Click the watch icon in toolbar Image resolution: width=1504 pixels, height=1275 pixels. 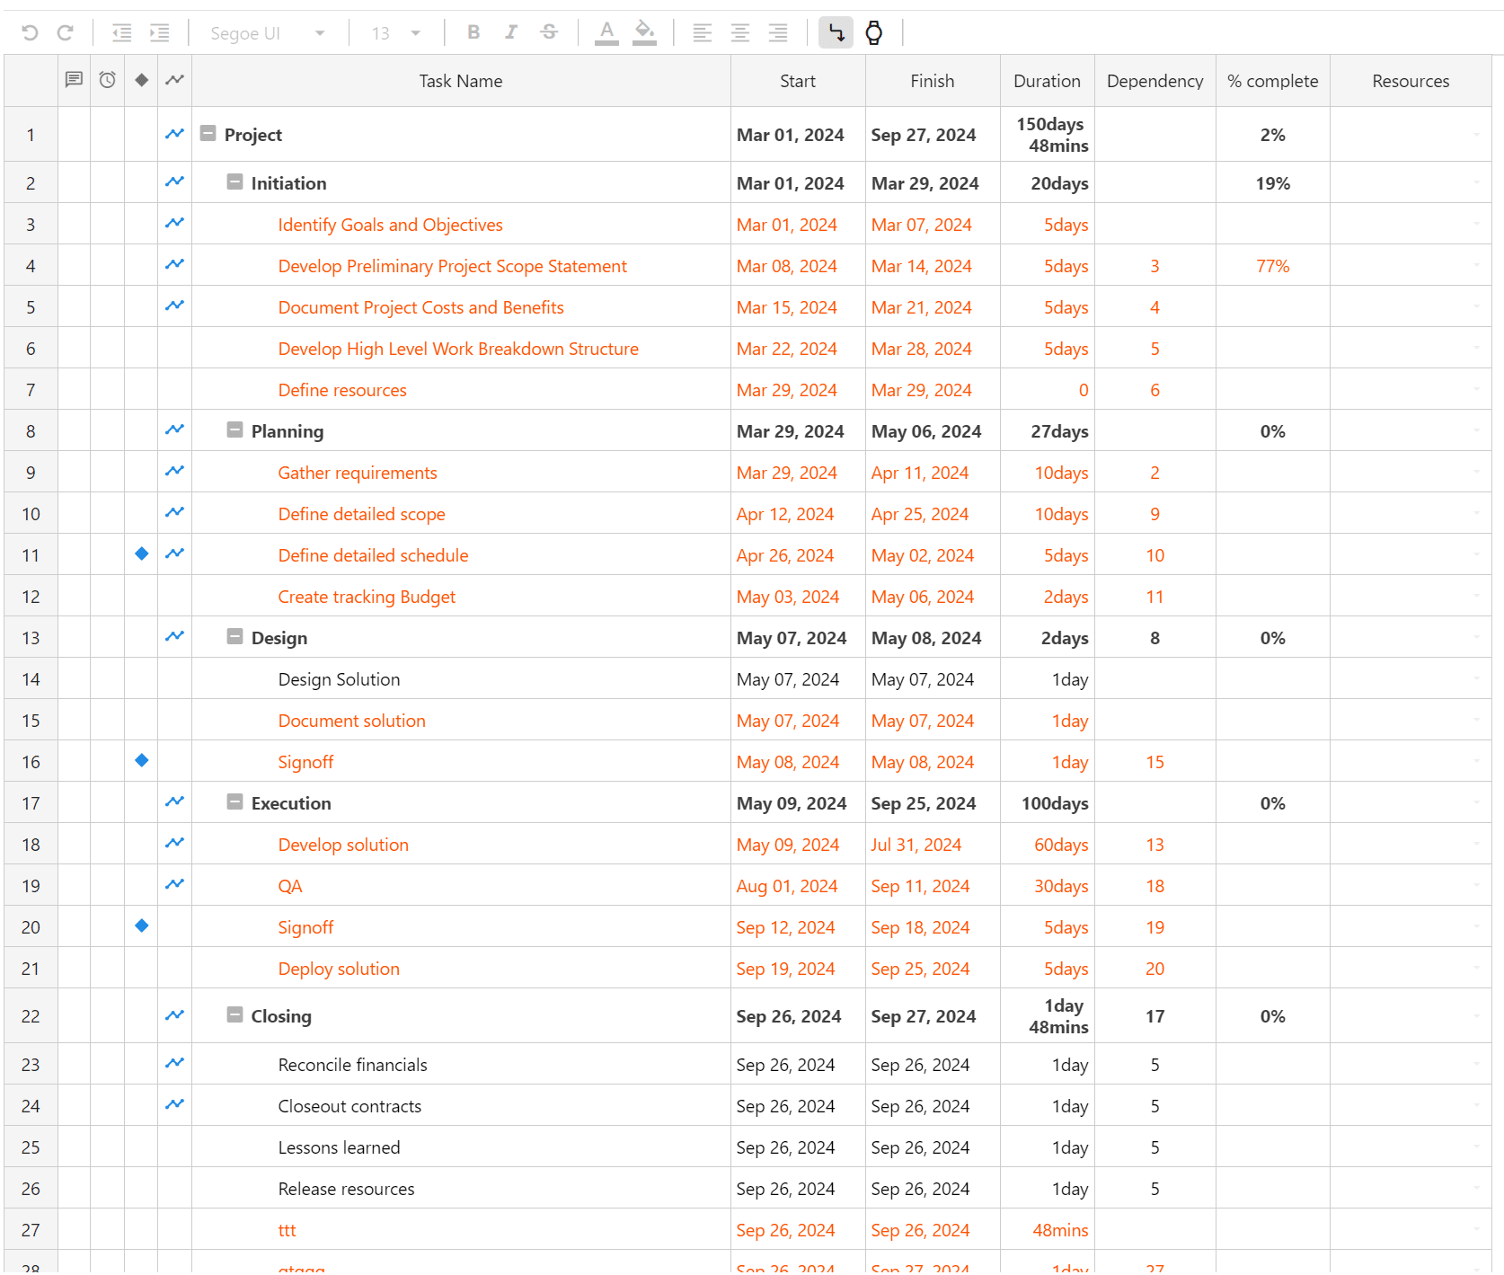pos(873,33)
